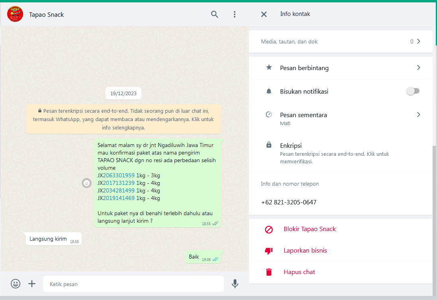Click the plus attach icon
Viewport: 437px width, 300px height.
[x=32, y=284]
